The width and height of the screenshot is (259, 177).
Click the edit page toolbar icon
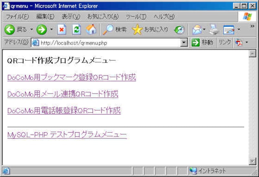pos(229,30)
